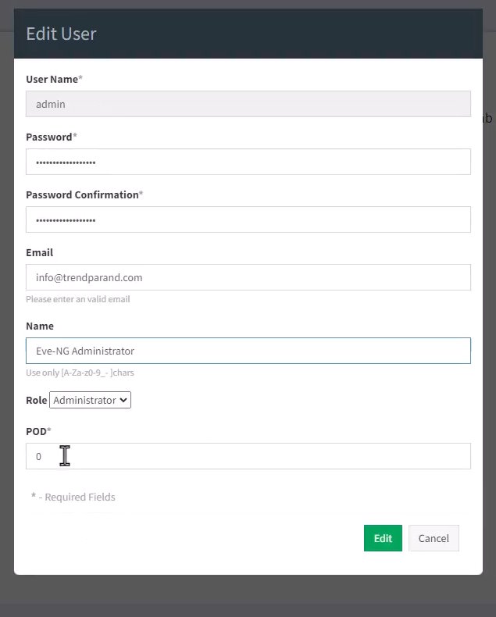Viewport: 496px width, 617px height.
Task: Focus the Password input field
Action: point(248,162)
